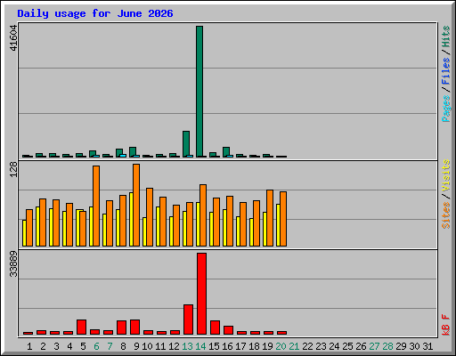Image resolution: width=456 pixels, height=356 pixels.
Task: Click day label 10 on the axis
Action: coord(147,346)
